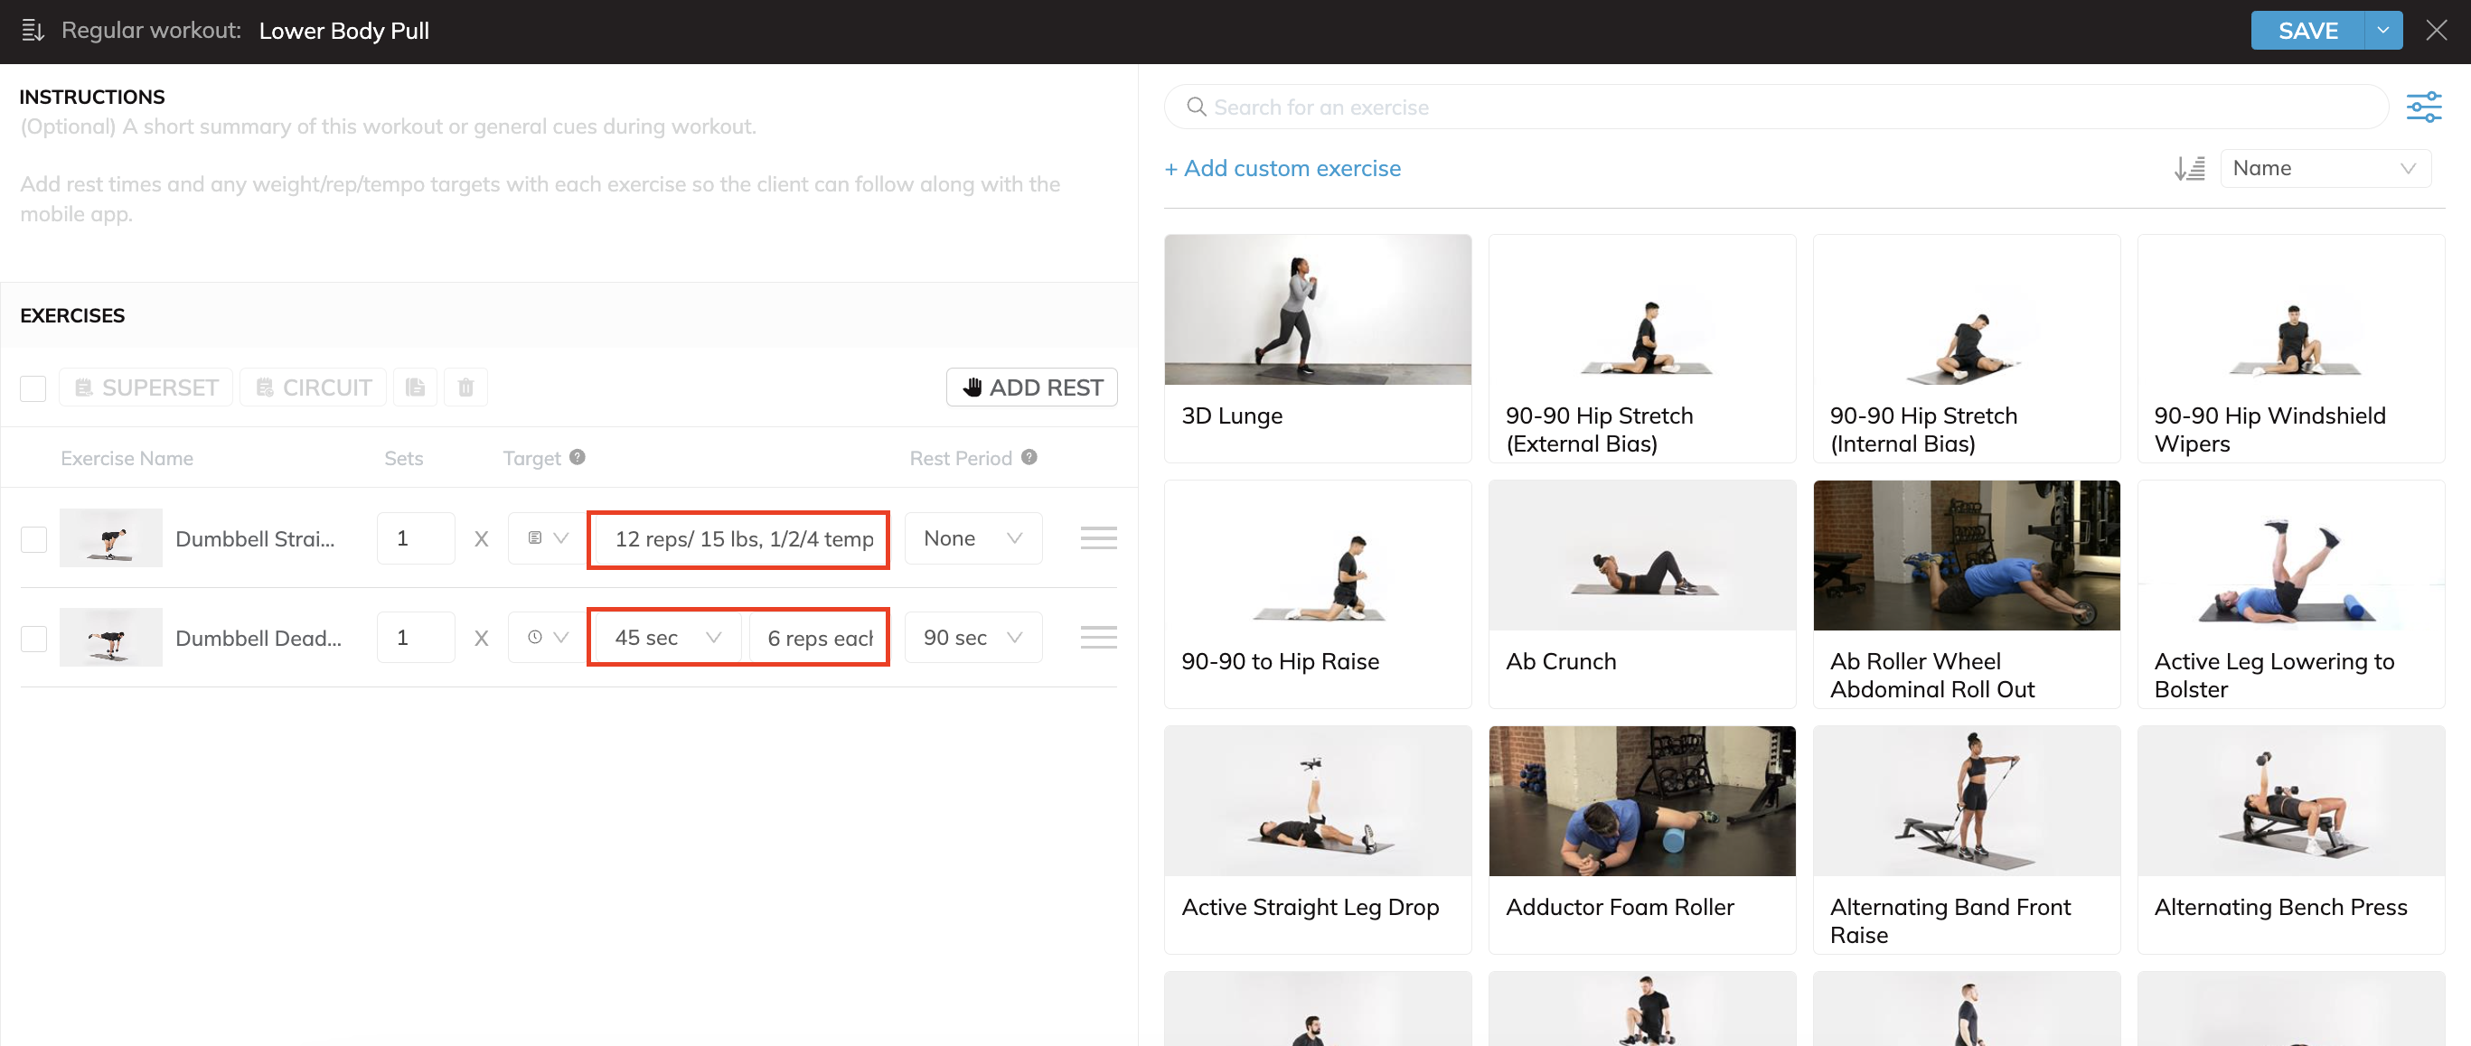This screenshot has height=1046, width=2471.
Task: Open the Name sort dropdown
Action: (x=2325, y=169)
